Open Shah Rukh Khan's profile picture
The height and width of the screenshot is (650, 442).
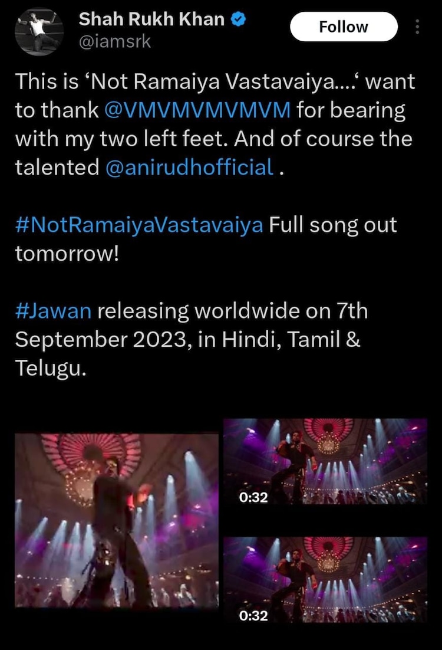(x=39, y=32)
